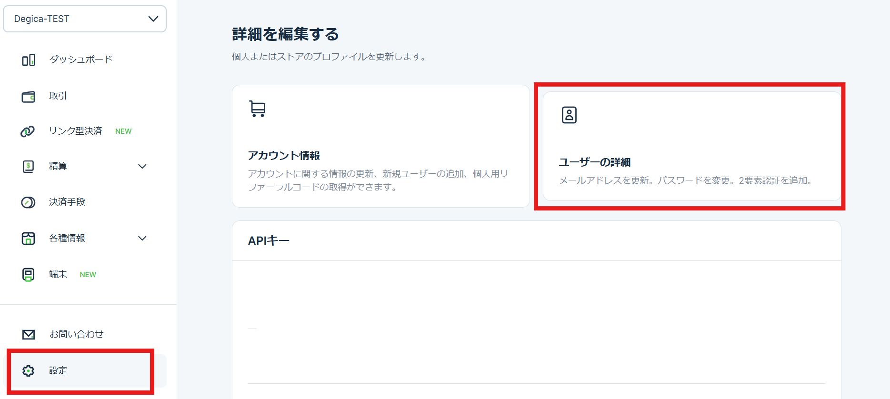This screenshot has width=890, height=399.
Task: Click the APIキー section heading
Action: click(x=269, y=241)
